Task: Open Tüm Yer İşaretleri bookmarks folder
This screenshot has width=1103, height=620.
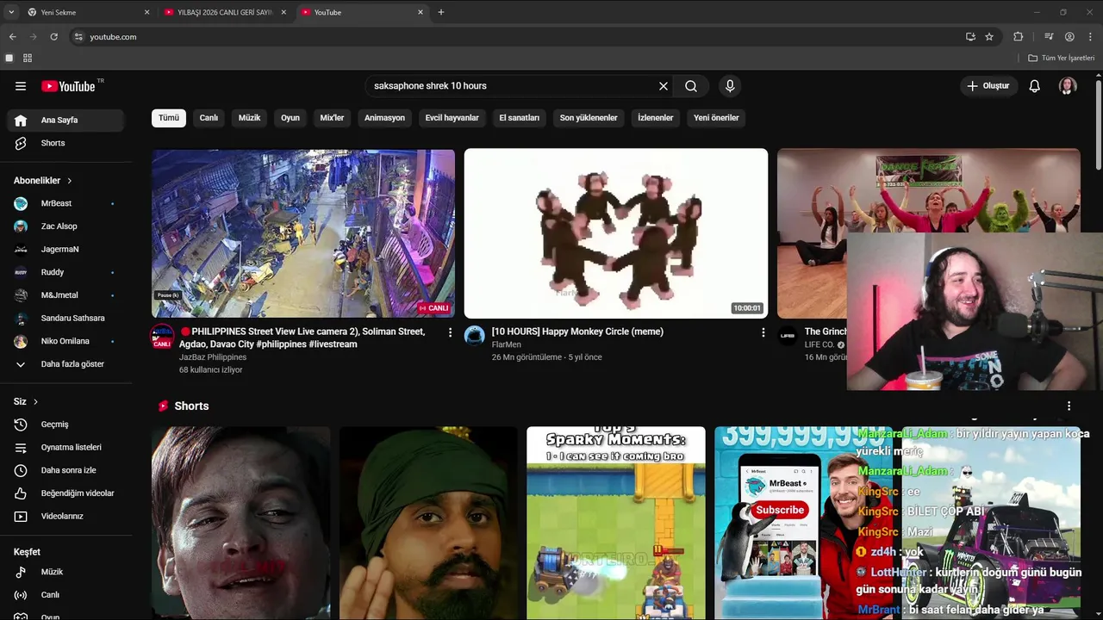Action: click(1061, 58)
